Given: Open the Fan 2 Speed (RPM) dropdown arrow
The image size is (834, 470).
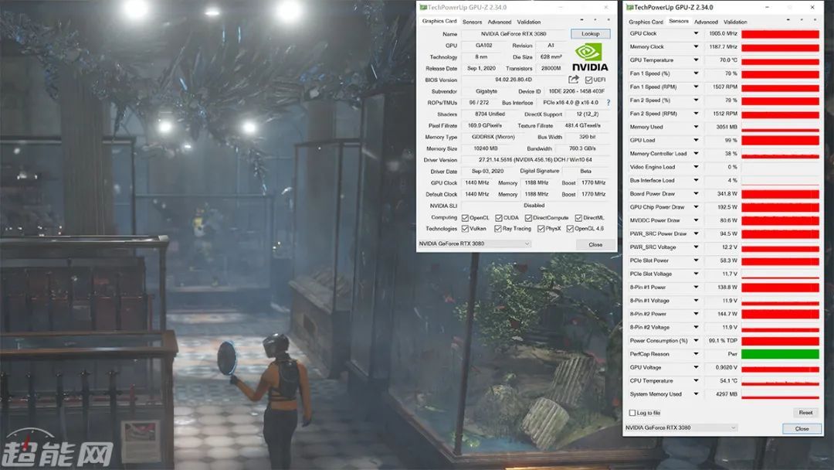Looking at the screenshot, I should tap(696, 114).
